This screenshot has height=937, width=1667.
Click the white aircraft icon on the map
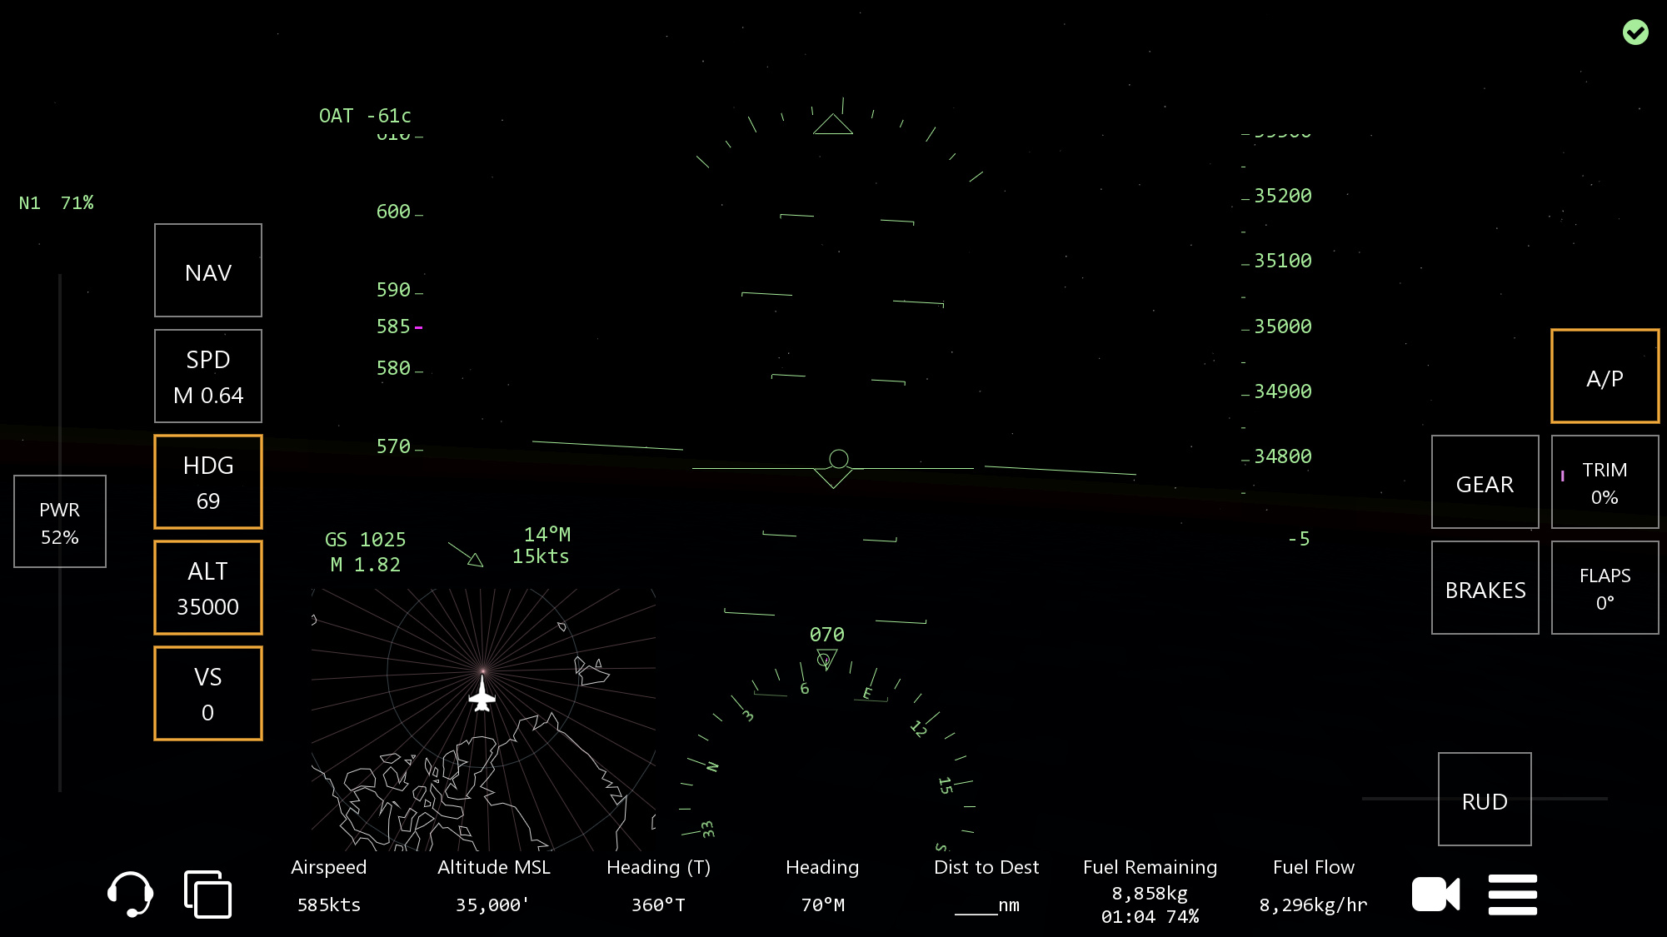(x=482, y=695)
